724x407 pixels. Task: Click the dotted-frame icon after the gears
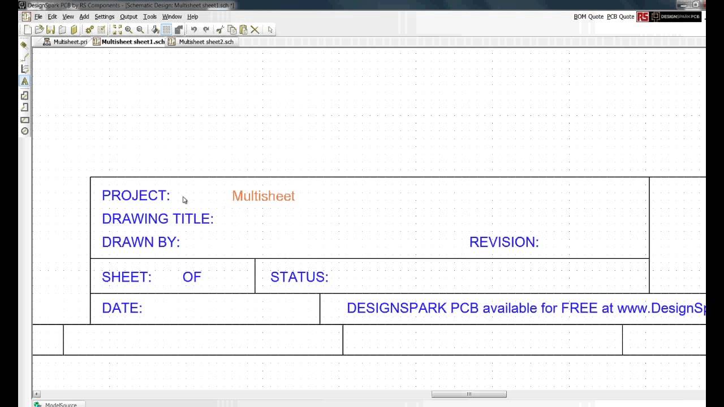102,30
